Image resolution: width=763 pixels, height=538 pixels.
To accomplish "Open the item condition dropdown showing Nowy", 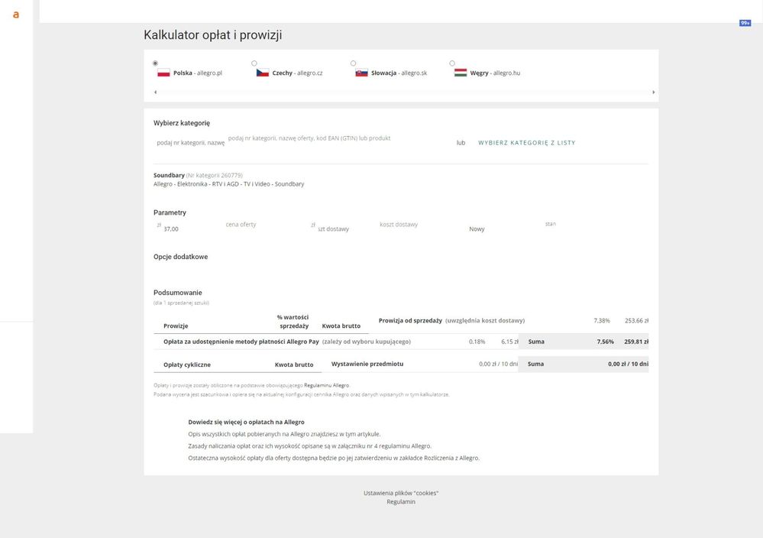I will 504,228.
